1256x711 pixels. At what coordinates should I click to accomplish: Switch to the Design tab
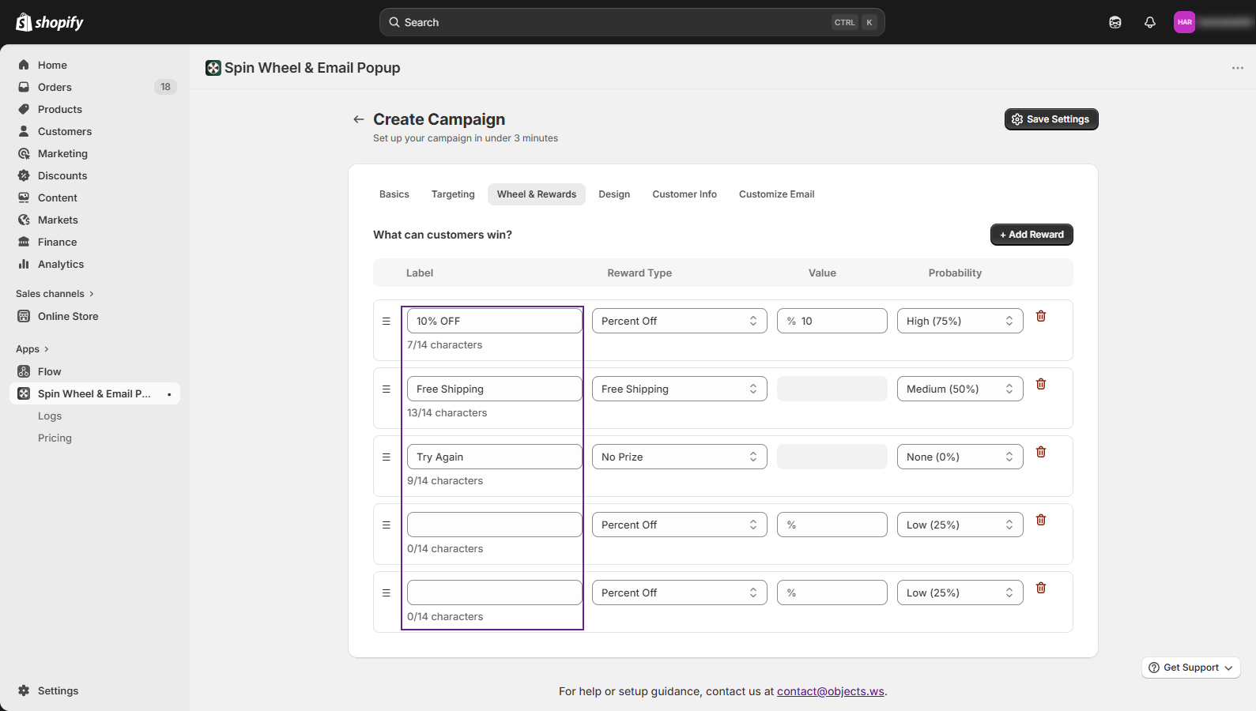tap(614, 194)
